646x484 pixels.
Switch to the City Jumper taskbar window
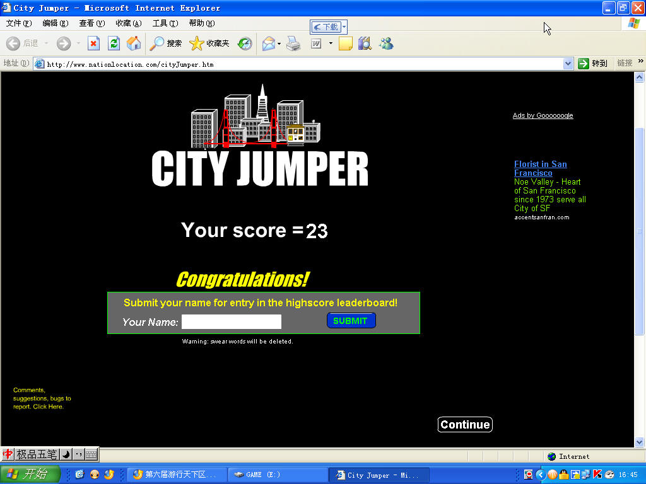click(x=379, y=475)
